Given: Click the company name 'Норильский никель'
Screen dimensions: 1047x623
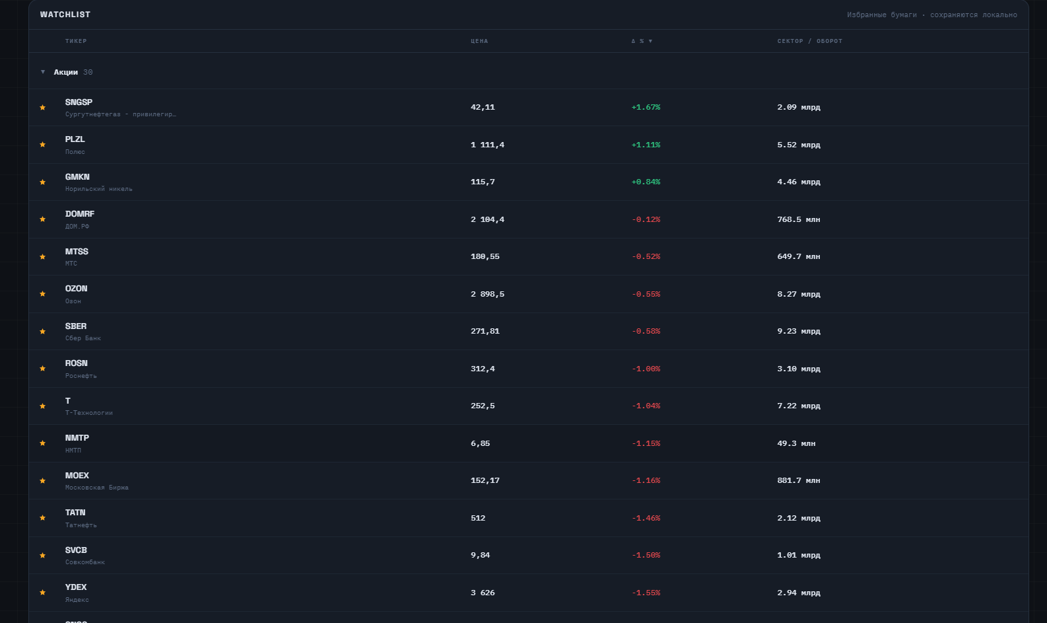Looking at the screenshot, I should click(99, 189).
